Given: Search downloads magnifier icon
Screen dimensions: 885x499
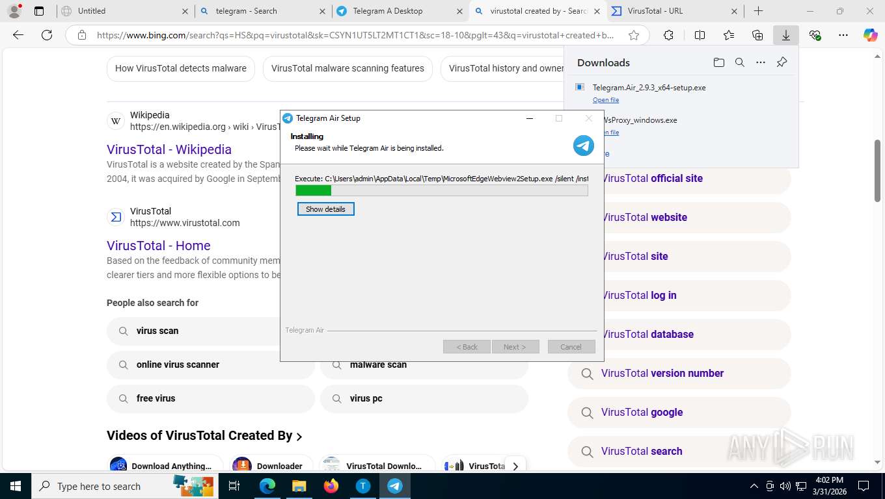Looking at the screenshot, I should (740, 62).
